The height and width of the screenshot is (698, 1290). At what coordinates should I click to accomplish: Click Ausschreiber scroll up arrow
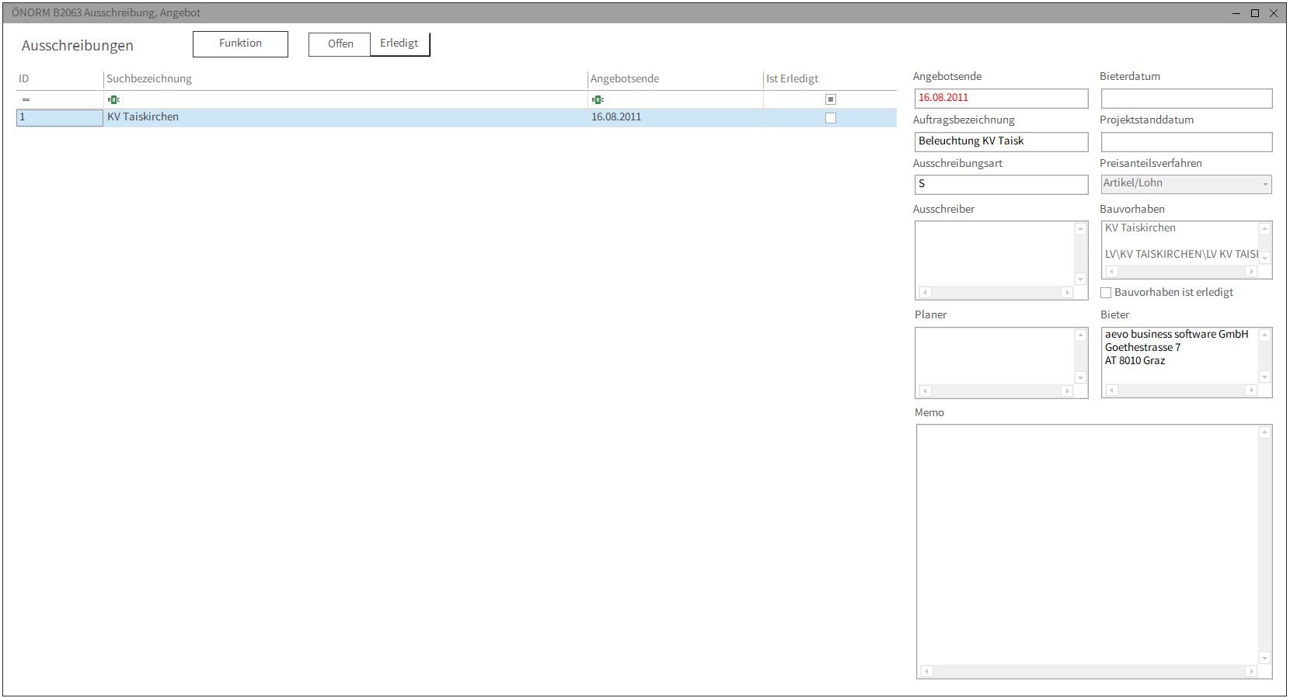pos(1080,228)
